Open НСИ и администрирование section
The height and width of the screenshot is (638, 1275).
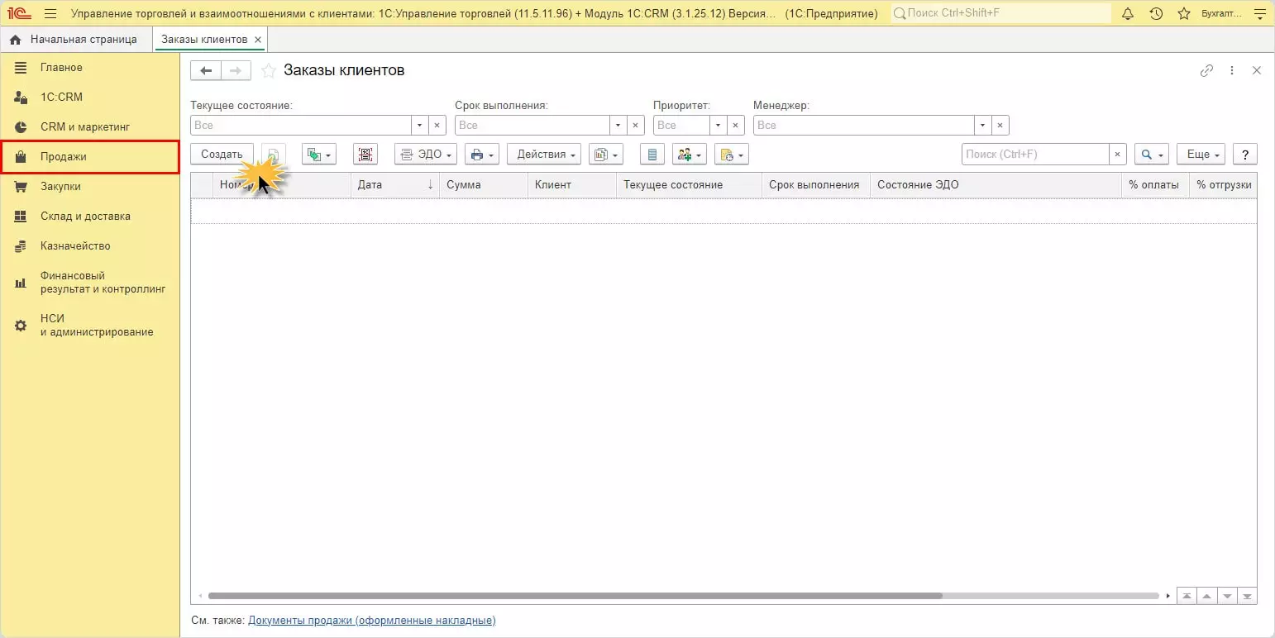pos(90,326)
